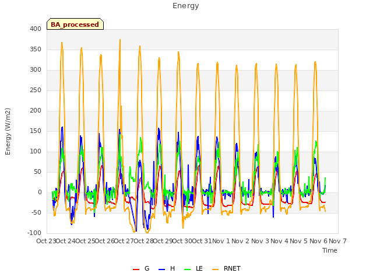Click the -50 y-axis tick label

pyautogui.click(x=36, y=212)
